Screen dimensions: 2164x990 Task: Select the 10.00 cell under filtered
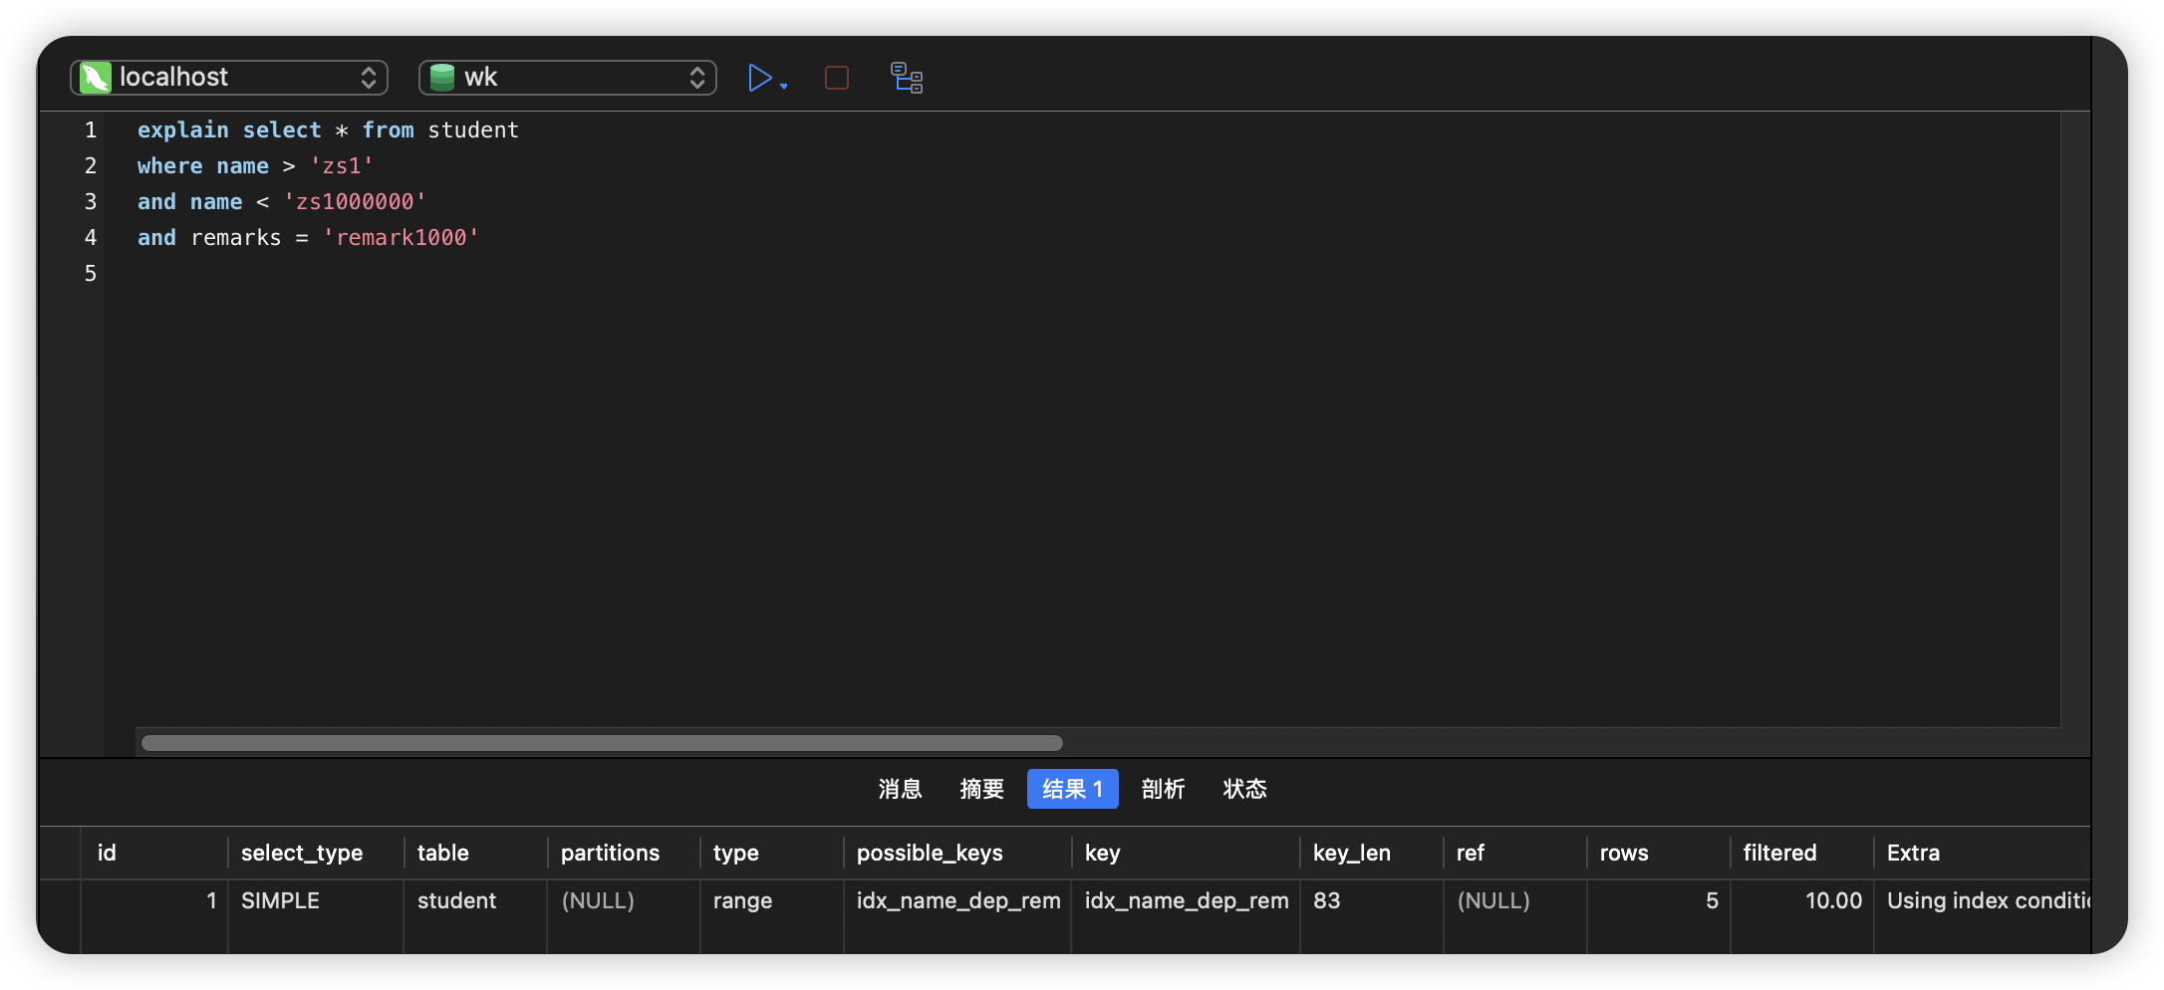(1802, 900)
